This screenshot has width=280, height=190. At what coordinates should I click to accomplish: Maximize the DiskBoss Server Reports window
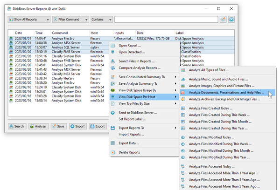pyautogui.click(x=218, y=8)
